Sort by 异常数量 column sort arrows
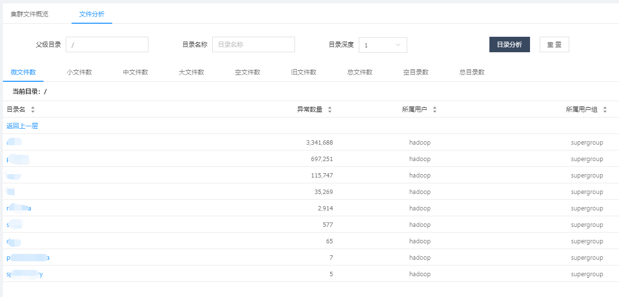Image resolution: width=619 pixels, height=297 pixels. (x=330, y=109)
